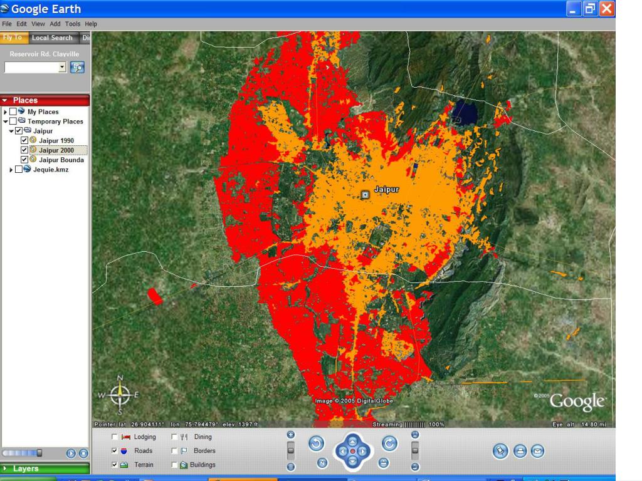Image resolution: width=642 pixels, height=481 pixels.
Task: Enable the Dining layer checkbox
Action: (x=174, y=437)
